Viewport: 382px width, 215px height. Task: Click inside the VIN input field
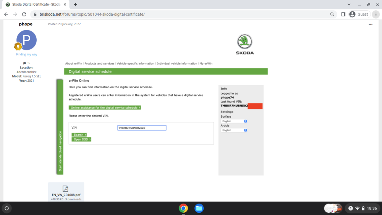pos(142,128)
